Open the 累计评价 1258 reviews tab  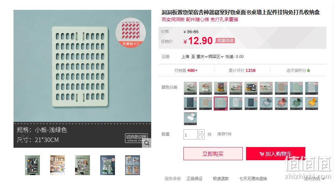pyautogui.click(x=242, y=70)
